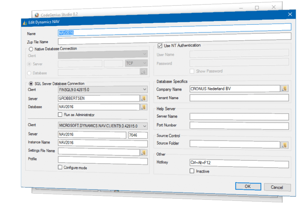Toggle Use NT Authentication checkbox
Viewport: 298px width, 205px height.
[160, 46]
